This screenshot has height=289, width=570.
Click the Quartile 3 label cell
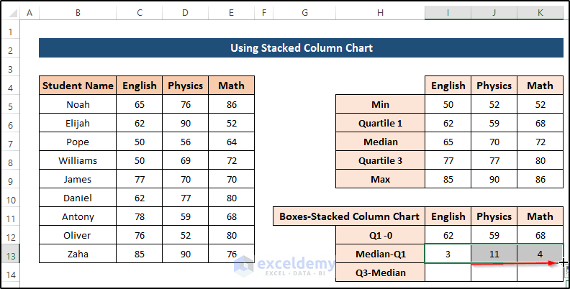pyautogui.click(x=380, y=160)
